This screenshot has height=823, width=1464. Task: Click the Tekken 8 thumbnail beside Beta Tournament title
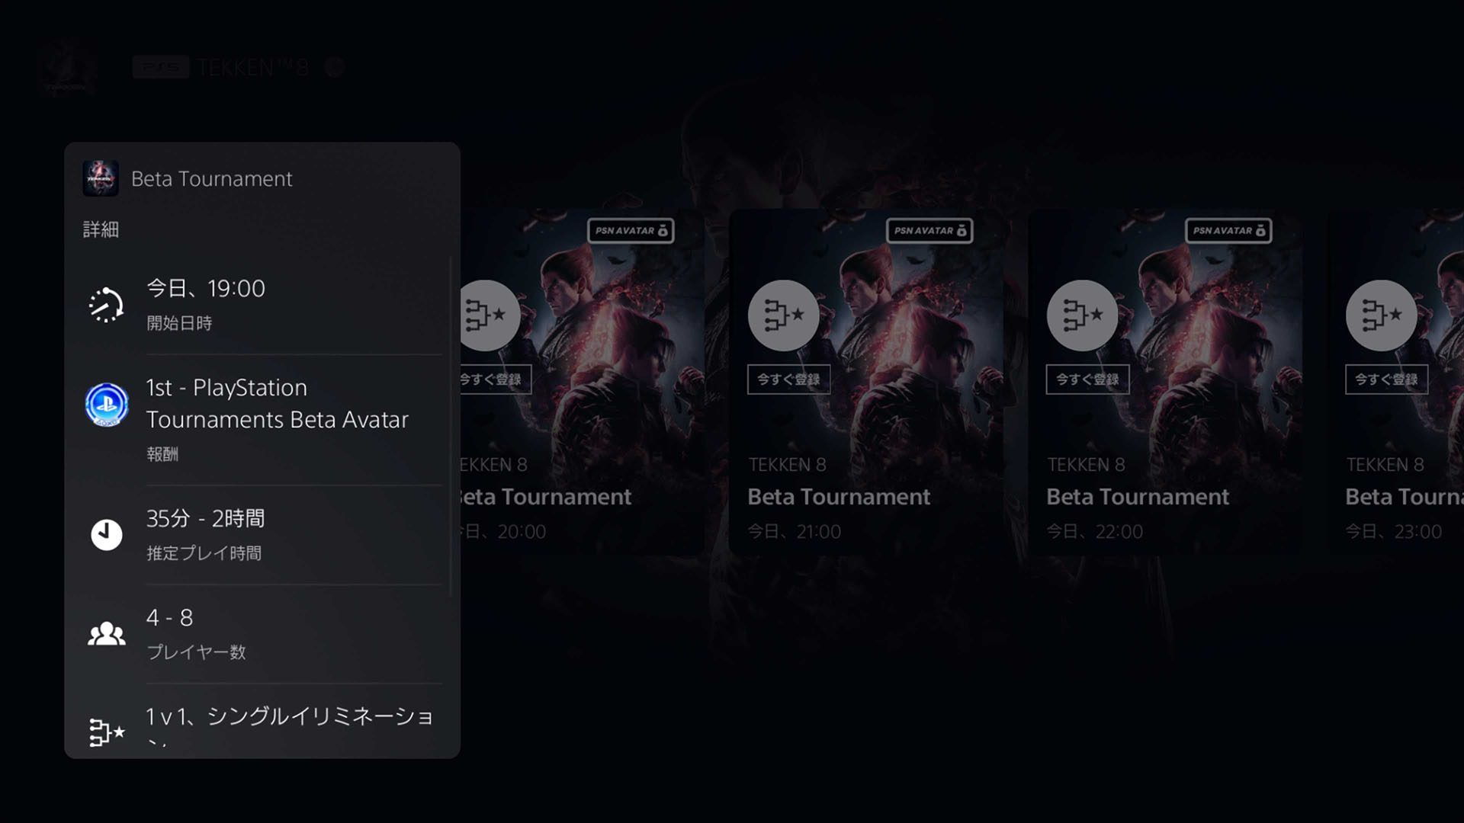(101, 178)
